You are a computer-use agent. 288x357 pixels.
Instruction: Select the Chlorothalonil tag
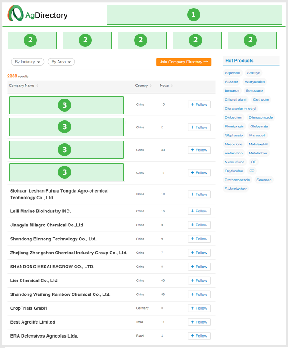point(236,99)
